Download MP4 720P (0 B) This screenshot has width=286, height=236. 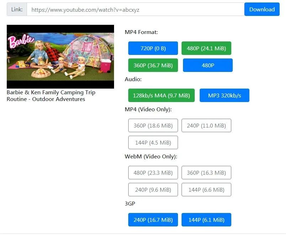[153, 48]
